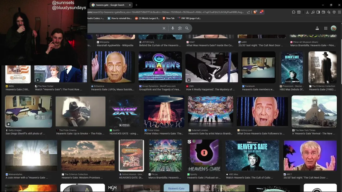This screenshot has width=342, height=192.
Task: Open the Google apps grid
Action: (x=326, y=28)
